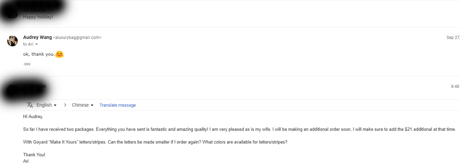This screenshot has width=460, height=167.
Task: Open the Chinese target language dropdown
Action: pyautogui.click(x=82, y=105)
